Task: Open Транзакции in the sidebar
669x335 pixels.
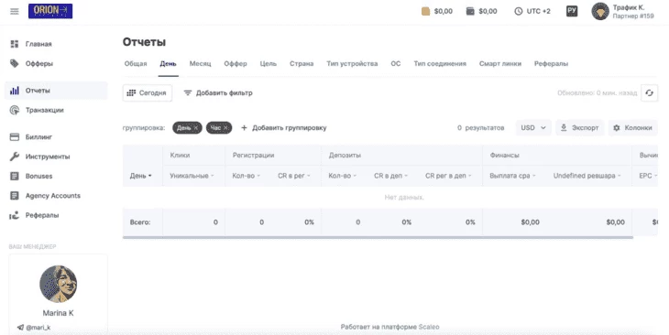Action: [44, 110]
